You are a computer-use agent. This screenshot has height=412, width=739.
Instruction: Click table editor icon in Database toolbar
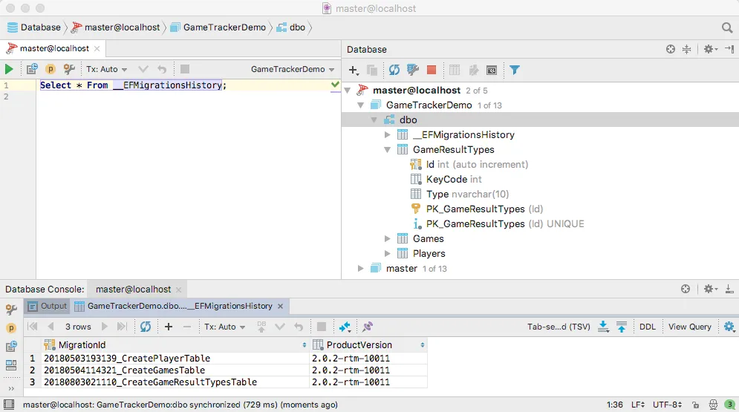(x=455, y=71)
